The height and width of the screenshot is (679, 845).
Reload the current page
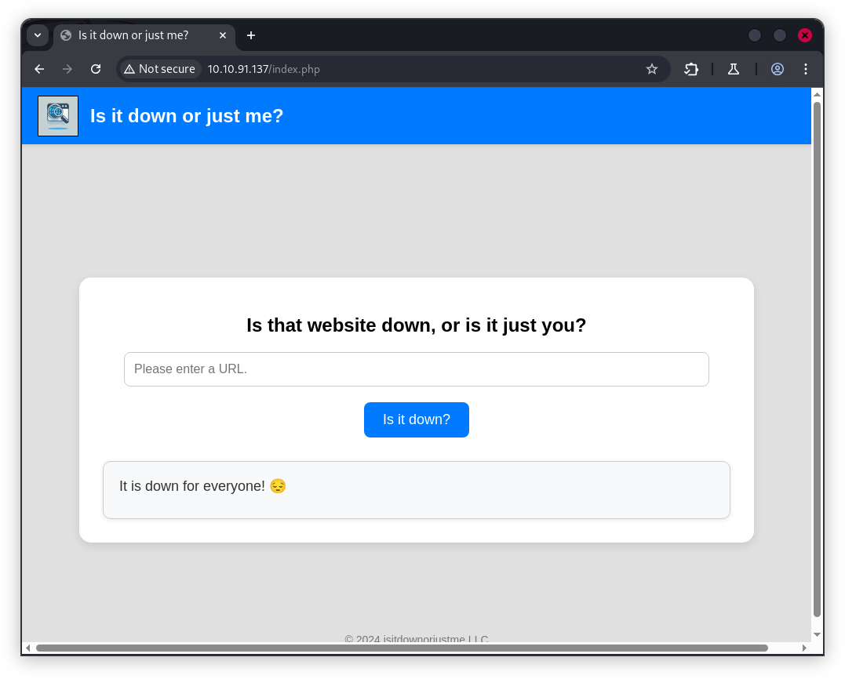[96, 69]
